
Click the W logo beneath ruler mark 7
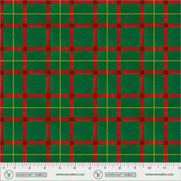pos(98,175)
